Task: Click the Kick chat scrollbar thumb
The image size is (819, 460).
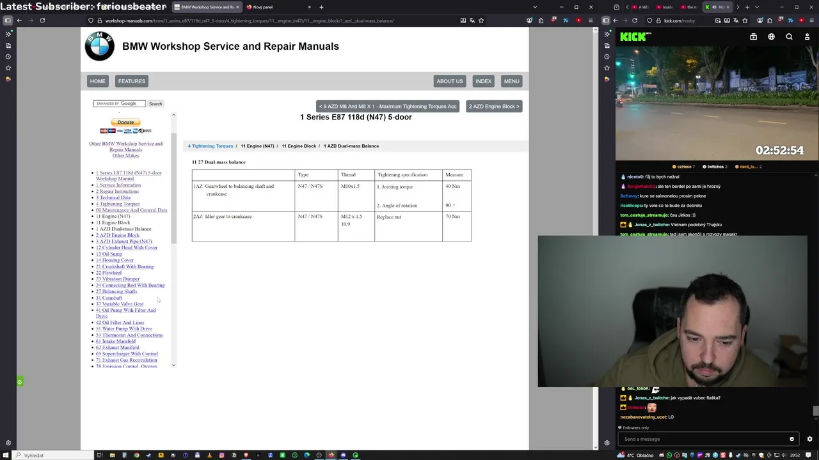Action: [x=815, y=411]
